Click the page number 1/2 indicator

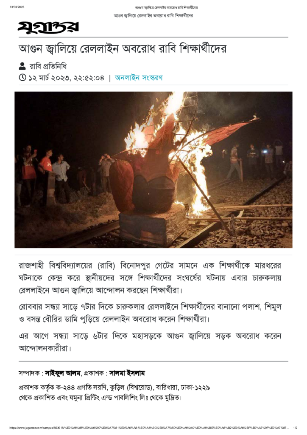tap(295, 427)
